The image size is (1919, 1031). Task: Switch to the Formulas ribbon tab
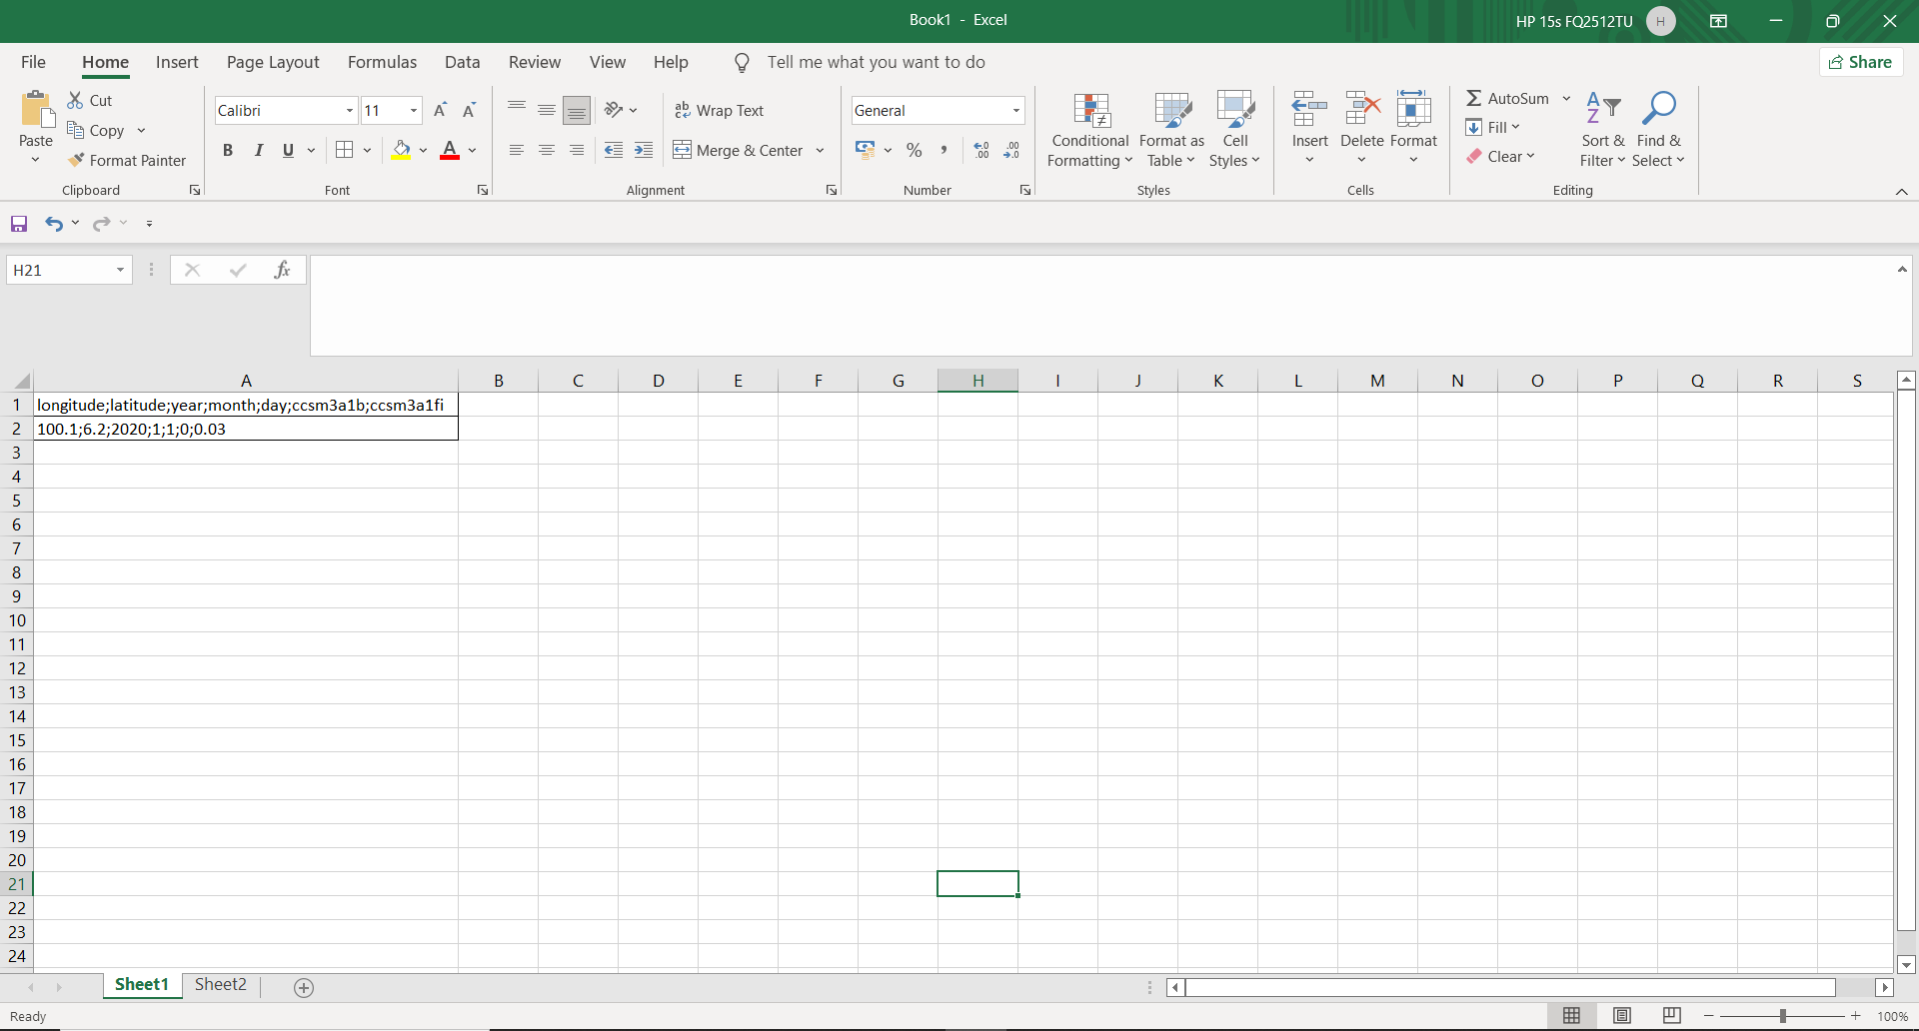click(x=382, y=61)
